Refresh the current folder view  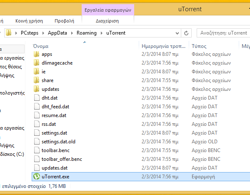pos(186,33)
